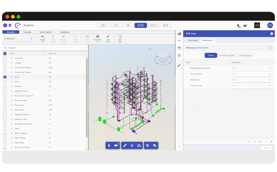Toggle fullscreen mode for the 3D viewer
Viewport: 277px width, 172px height.
[x=154, y=145]
